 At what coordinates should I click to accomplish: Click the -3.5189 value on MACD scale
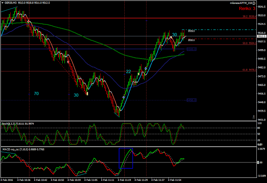pyautogui.click(x=261, y=176)
